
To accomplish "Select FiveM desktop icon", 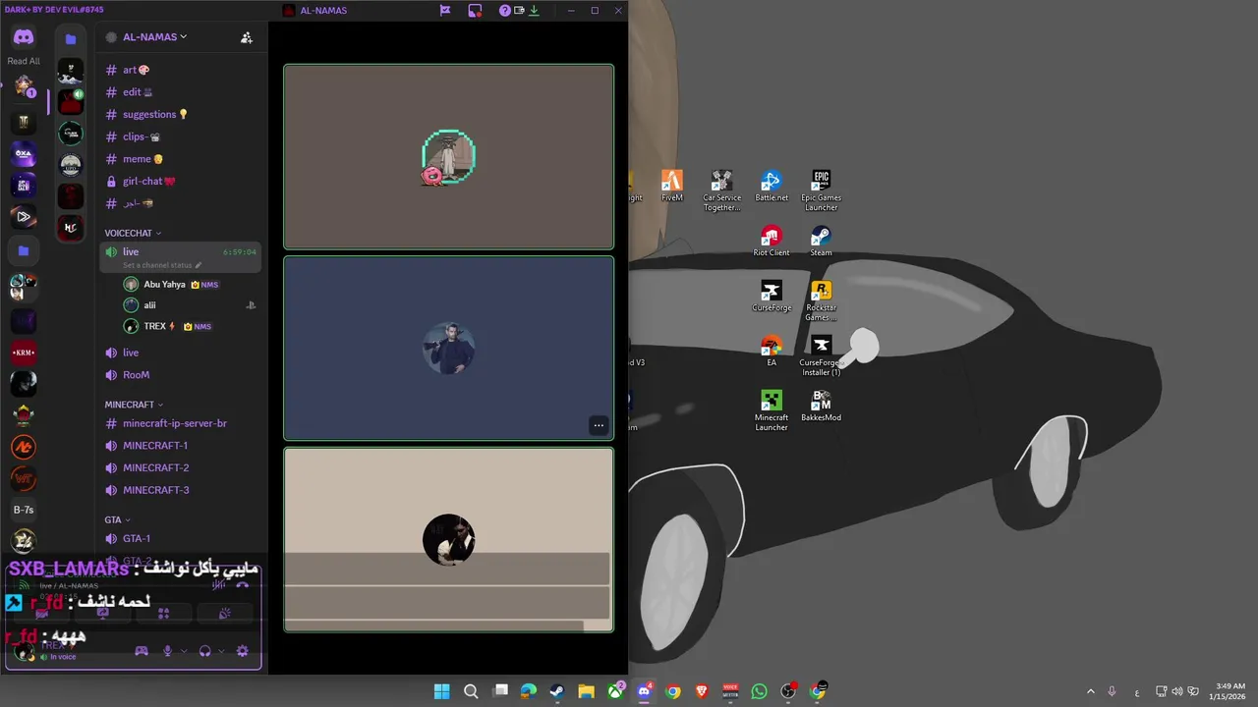I will [x=672, y=187].
